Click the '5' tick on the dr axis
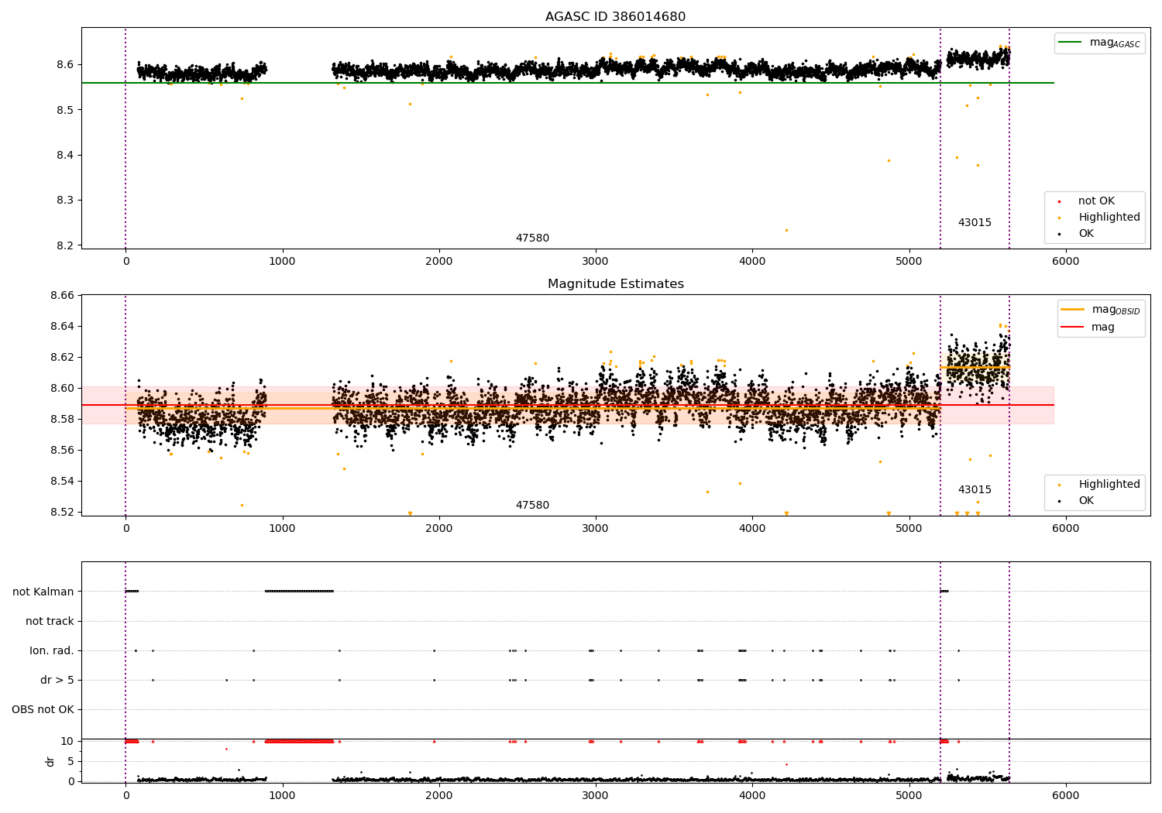This screenshot has width=1162, height=813. point(70,762)
